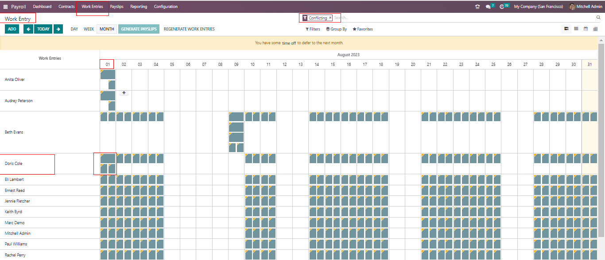Viewport: 605px width, 260px height.
Task: Switch to pivot table view icon
Action: [595, 29]
